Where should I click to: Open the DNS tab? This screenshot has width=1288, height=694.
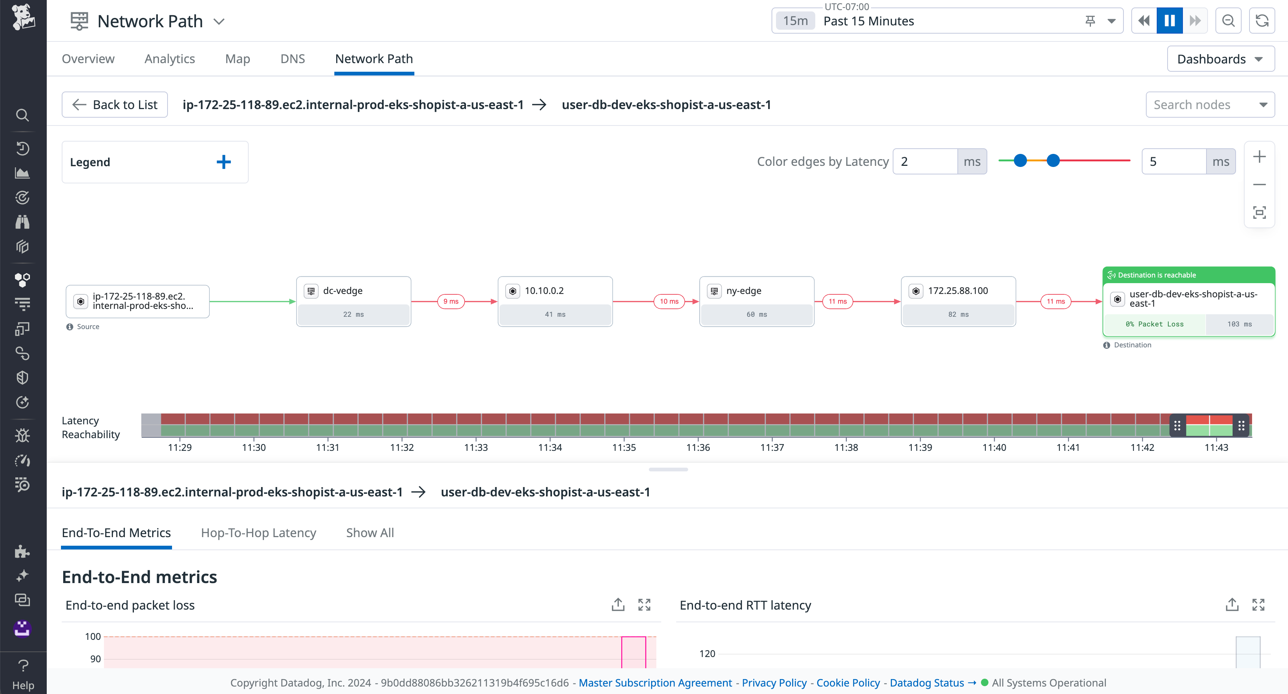pos(292,58)
